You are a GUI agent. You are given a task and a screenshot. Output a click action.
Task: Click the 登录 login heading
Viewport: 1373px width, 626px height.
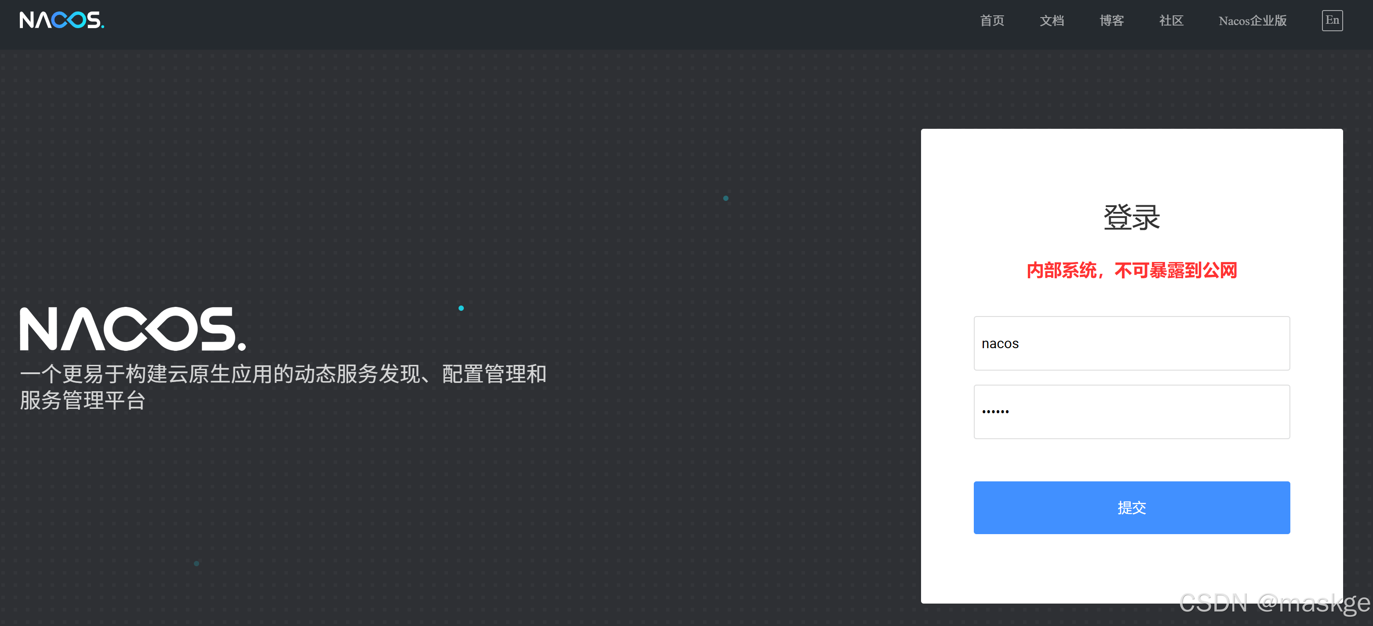tap(1131, 217)
